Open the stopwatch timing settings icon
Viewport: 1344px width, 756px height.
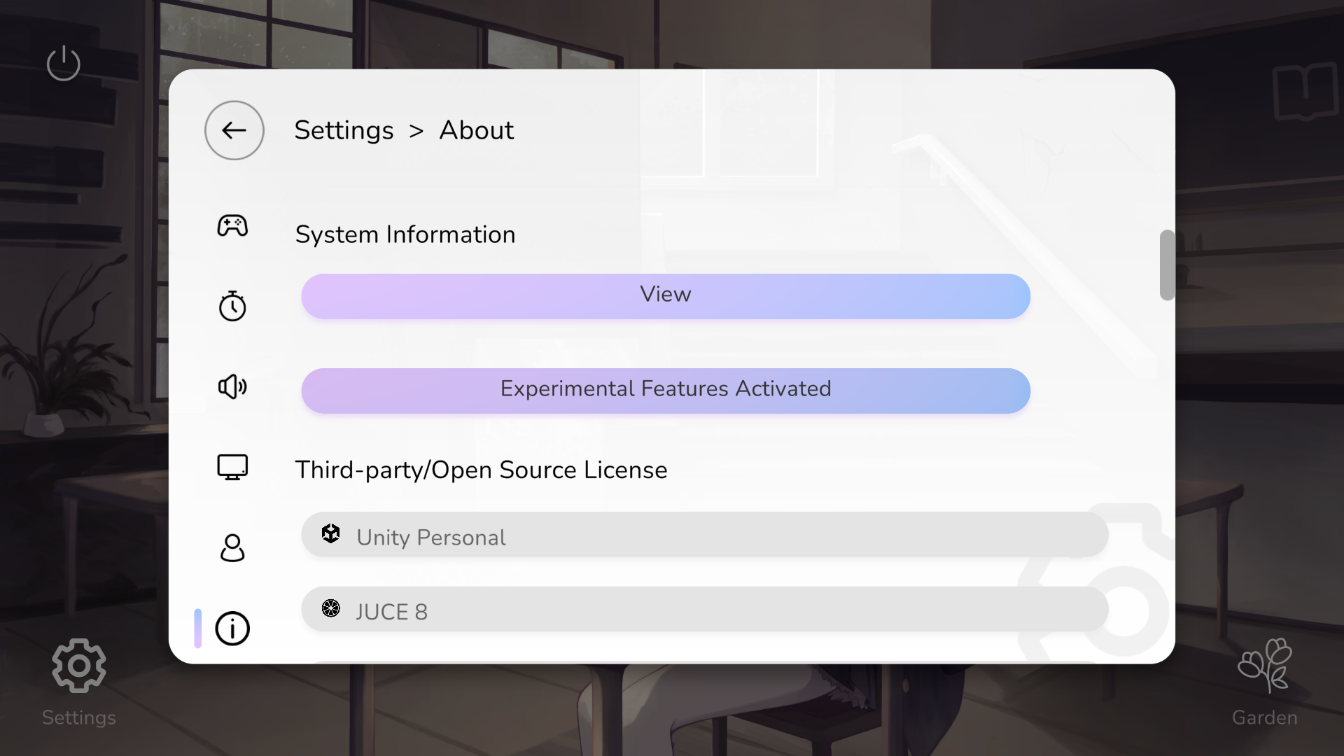(232, 306)
